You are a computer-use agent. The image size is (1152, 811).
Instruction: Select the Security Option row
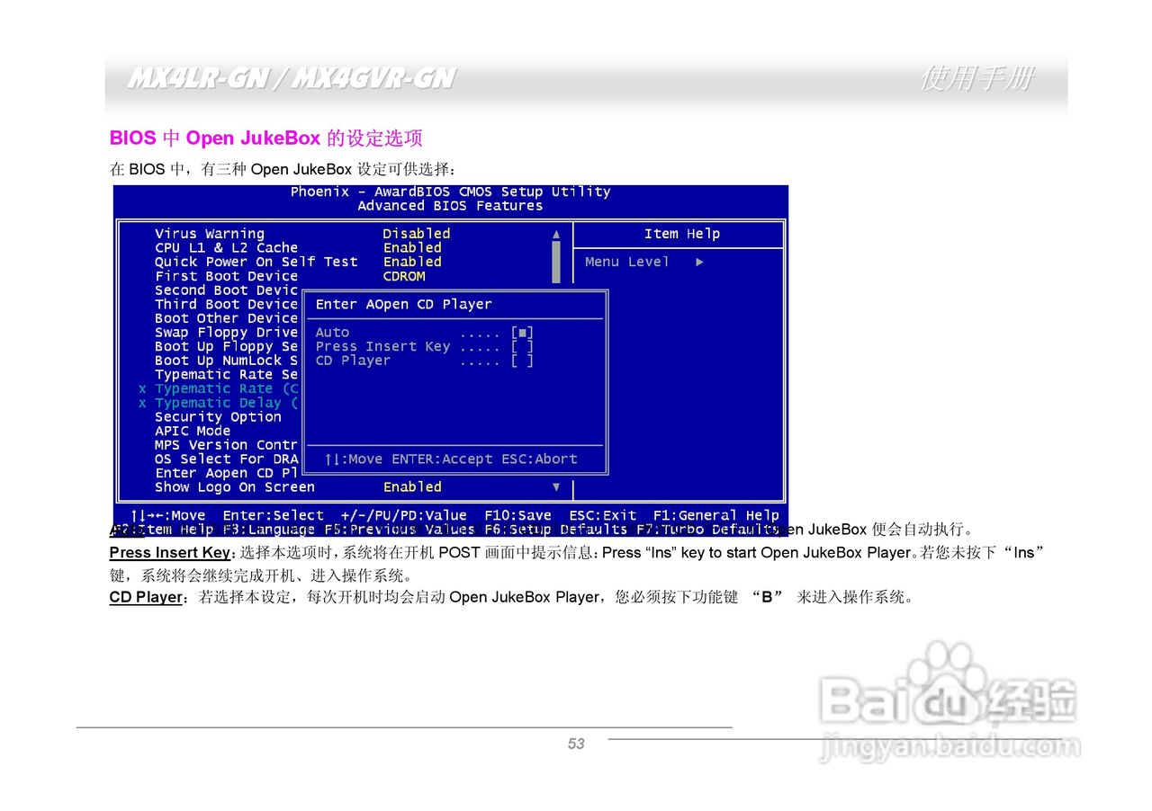(218, 417)
